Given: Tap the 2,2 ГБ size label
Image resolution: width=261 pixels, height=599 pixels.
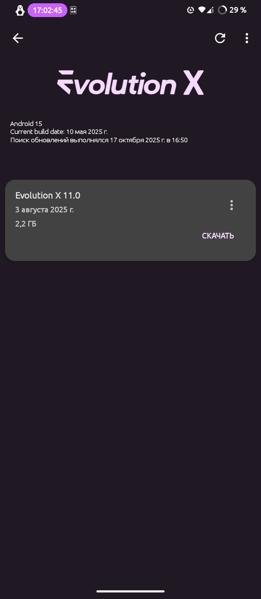Looking at the screenshot, I should pyautogui.click(x=26, y=224).
